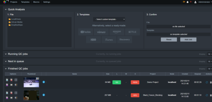Image resolution: width=212 pixels, height=102 pixels.
Task: Collapse the Finished QC jobs section
Action: point(6,69)
